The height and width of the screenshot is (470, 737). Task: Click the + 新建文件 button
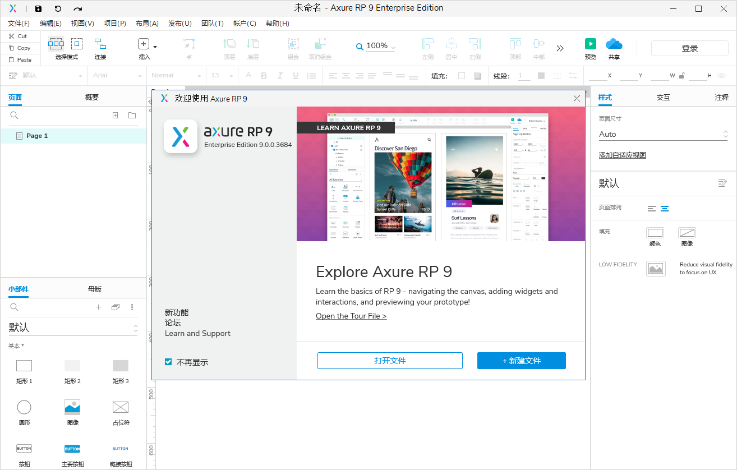click(522, 361)
